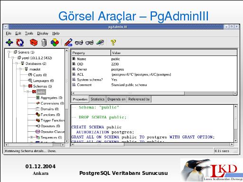243x182 pixels.
Task: Click the colored balls properties icon
Action: click(55, 43)
